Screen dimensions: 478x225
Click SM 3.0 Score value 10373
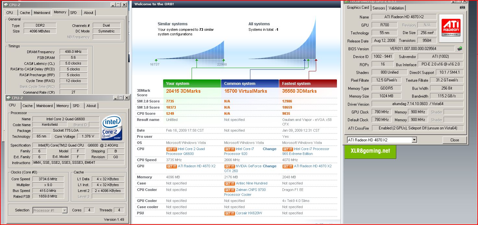pos(172,108)
